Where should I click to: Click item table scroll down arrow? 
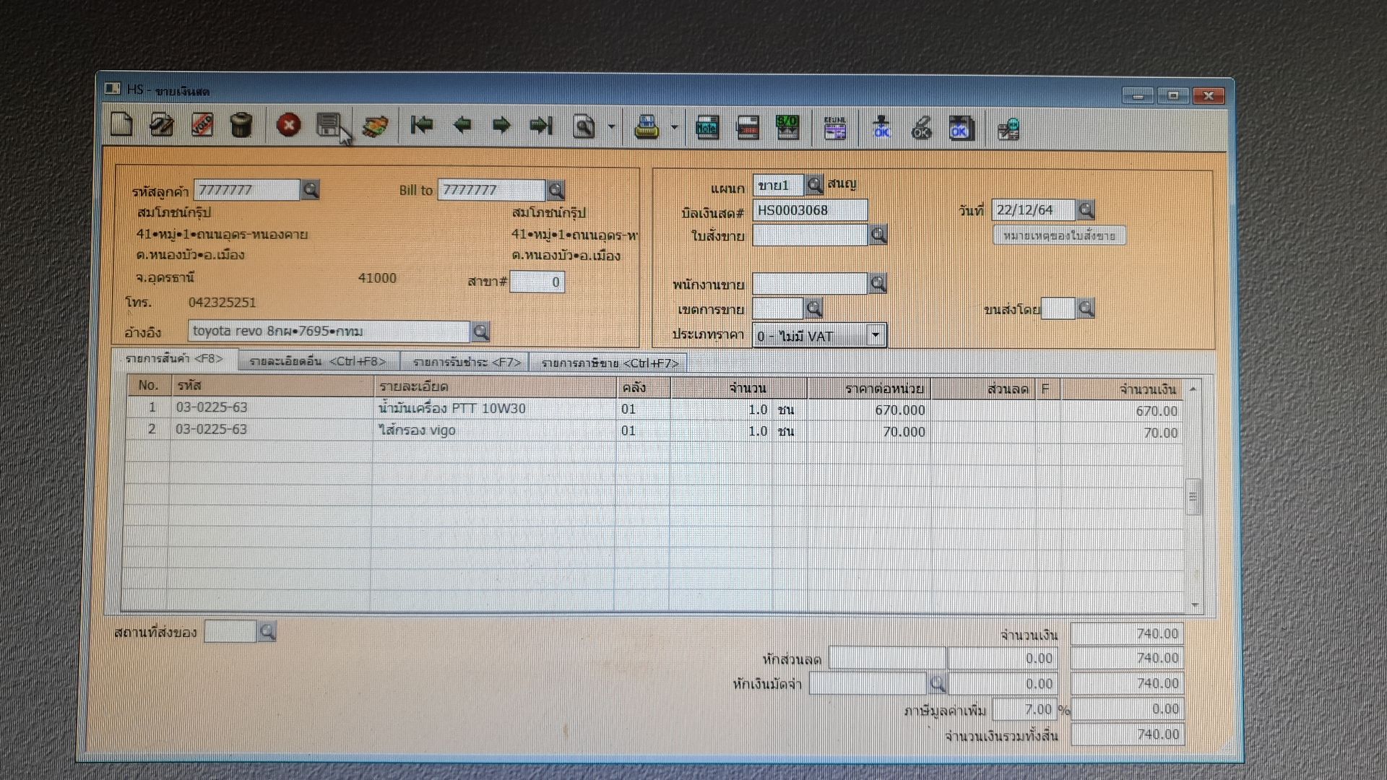coord(1194,605)
